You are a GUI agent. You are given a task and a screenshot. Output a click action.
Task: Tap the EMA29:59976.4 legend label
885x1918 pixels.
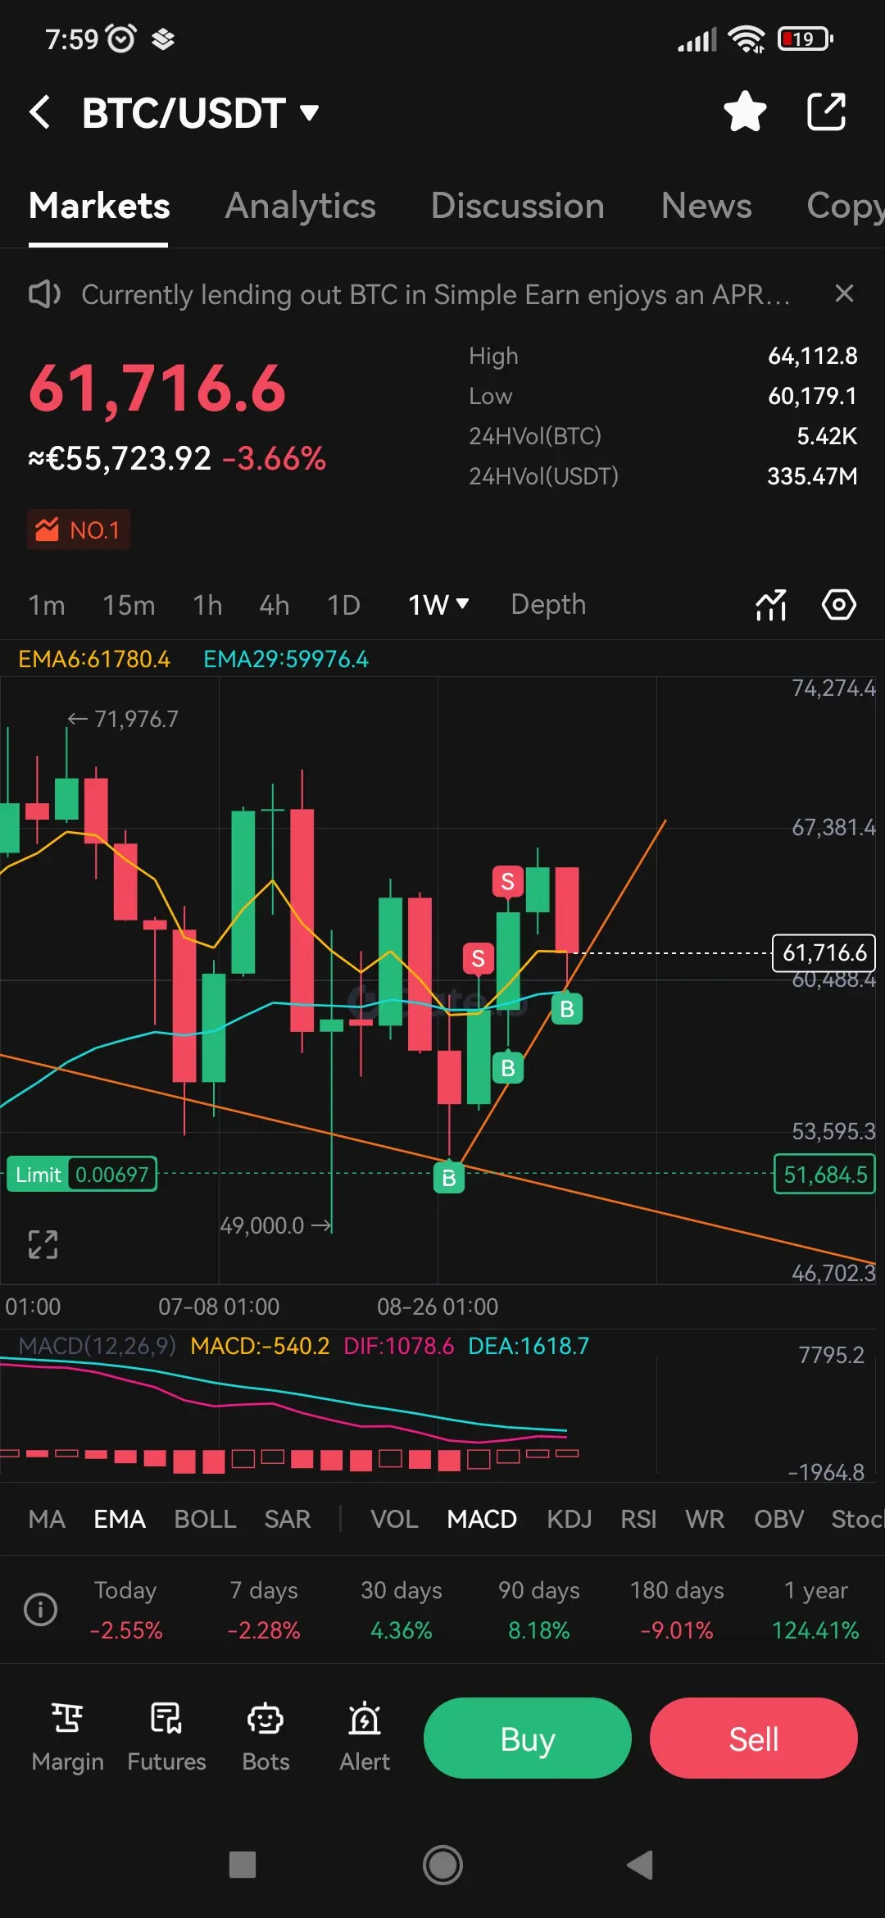point(286,659)
